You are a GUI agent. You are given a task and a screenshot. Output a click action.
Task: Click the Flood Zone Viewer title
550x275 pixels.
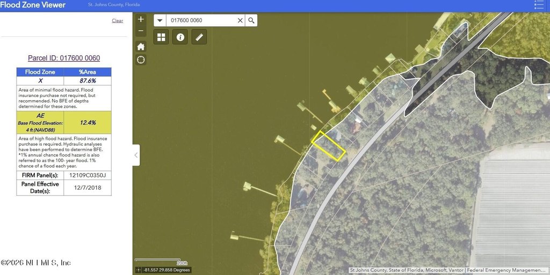(x=33, y=5)
